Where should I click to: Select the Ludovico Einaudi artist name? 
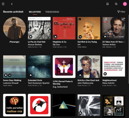tap(11, 83)
